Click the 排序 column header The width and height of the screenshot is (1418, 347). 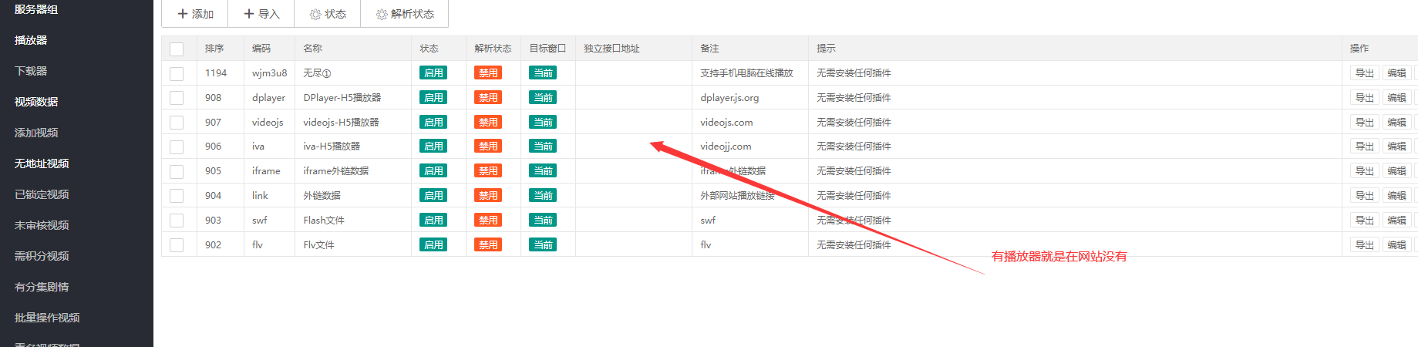pyautogui.click(x=214, y=49)
